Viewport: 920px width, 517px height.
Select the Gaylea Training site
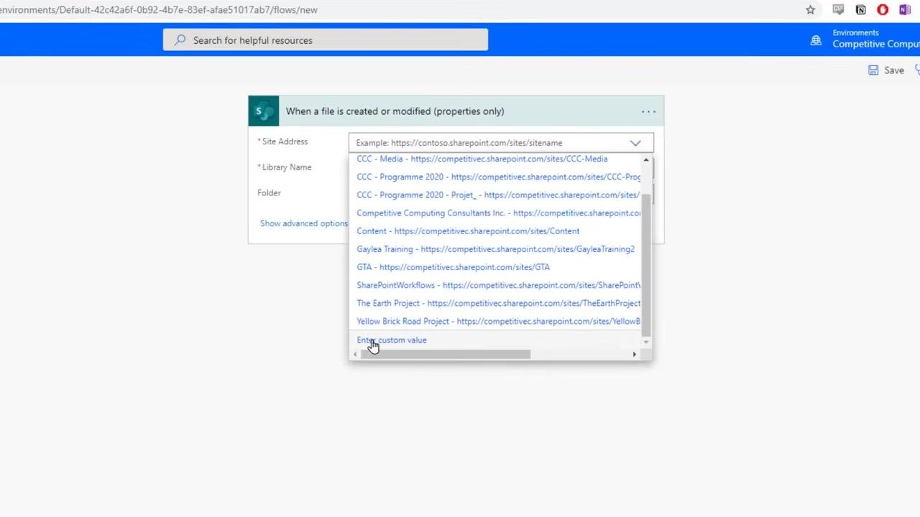[x=496, y=249]
